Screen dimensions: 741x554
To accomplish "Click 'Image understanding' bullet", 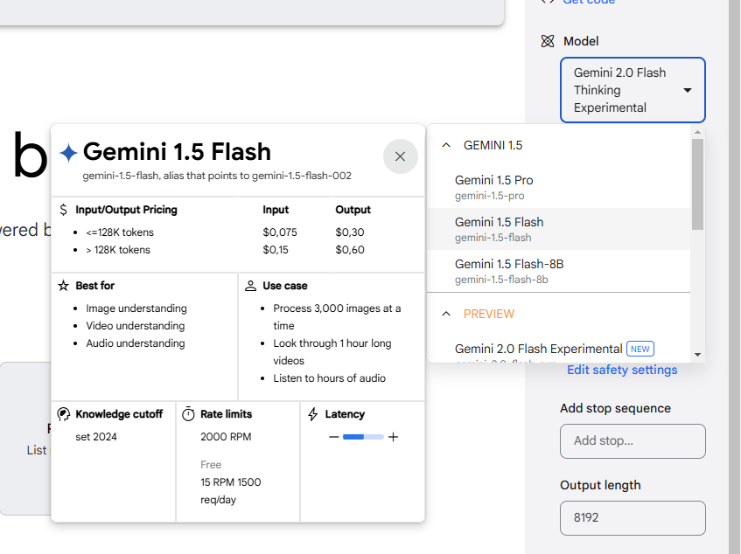I will coord(136,308).
